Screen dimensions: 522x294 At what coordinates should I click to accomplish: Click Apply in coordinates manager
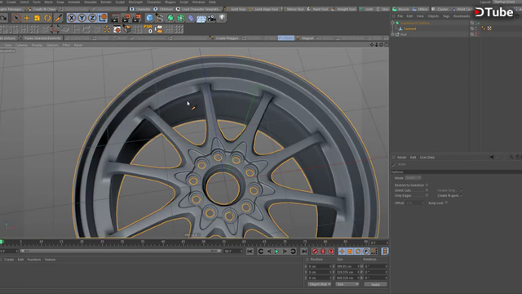point(375,284)
